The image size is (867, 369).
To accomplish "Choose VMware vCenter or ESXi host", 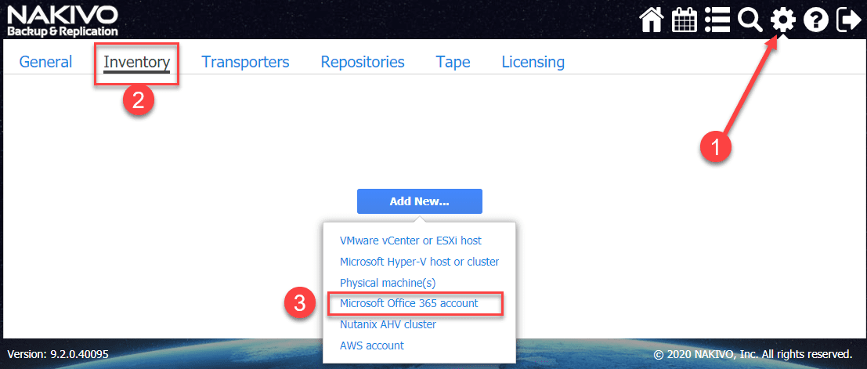I will 411,241.
